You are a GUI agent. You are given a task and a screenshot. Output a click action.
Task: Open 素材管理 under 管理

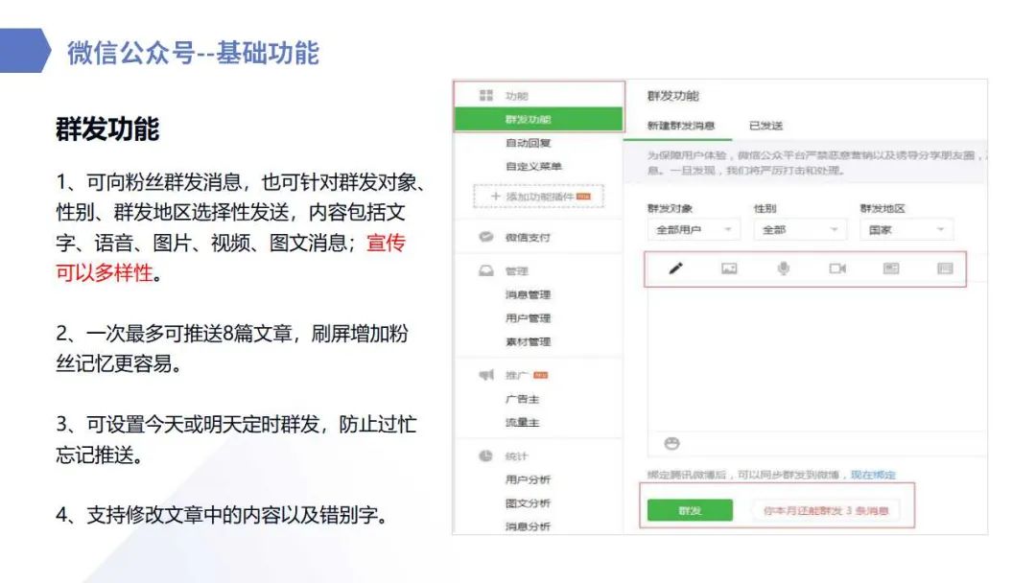point(528,342)
